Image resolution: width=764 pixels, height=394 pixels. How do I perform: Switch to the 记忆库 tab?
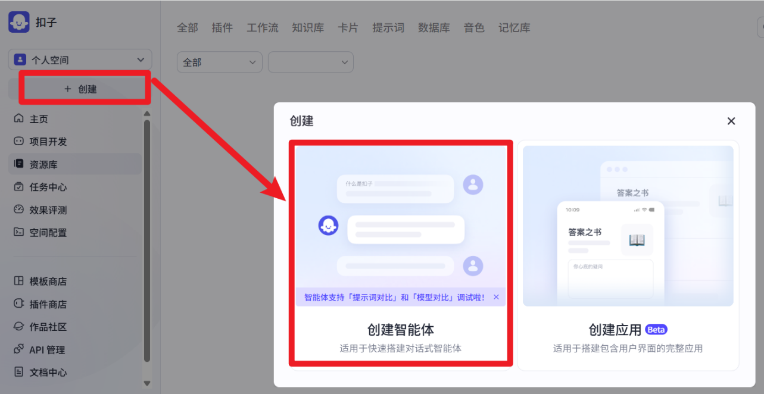514,27
